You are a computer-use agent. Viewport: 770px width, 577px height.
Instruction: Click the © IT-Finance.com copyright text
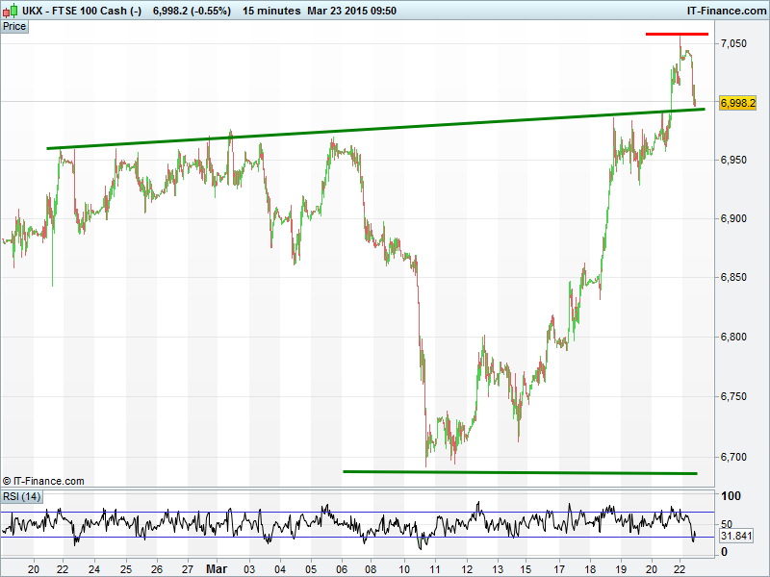coord(43,482)
